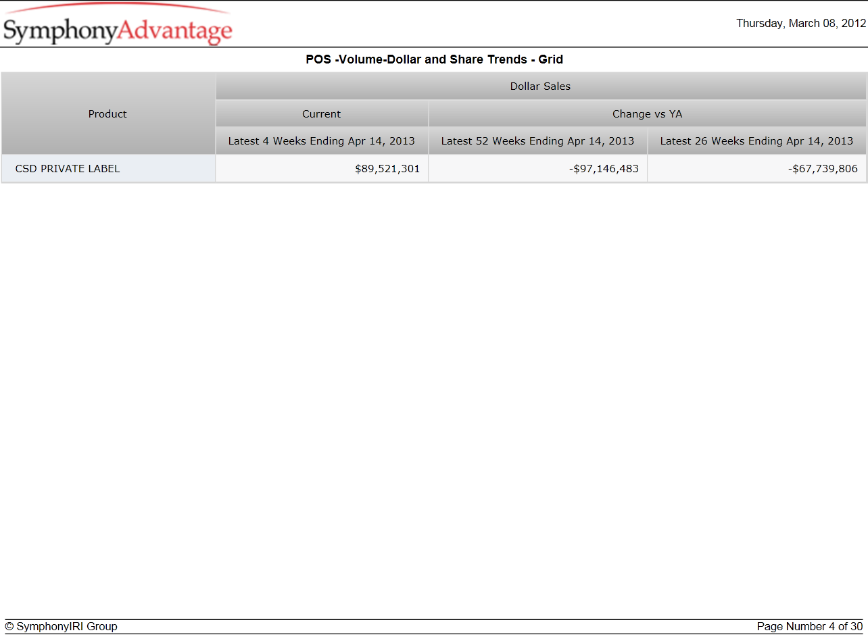Image resolution: width=868 pixels, height=639 pixels.
Task: Click the date Thursday, March 08, 2012
Action: (x=801, y=23)
